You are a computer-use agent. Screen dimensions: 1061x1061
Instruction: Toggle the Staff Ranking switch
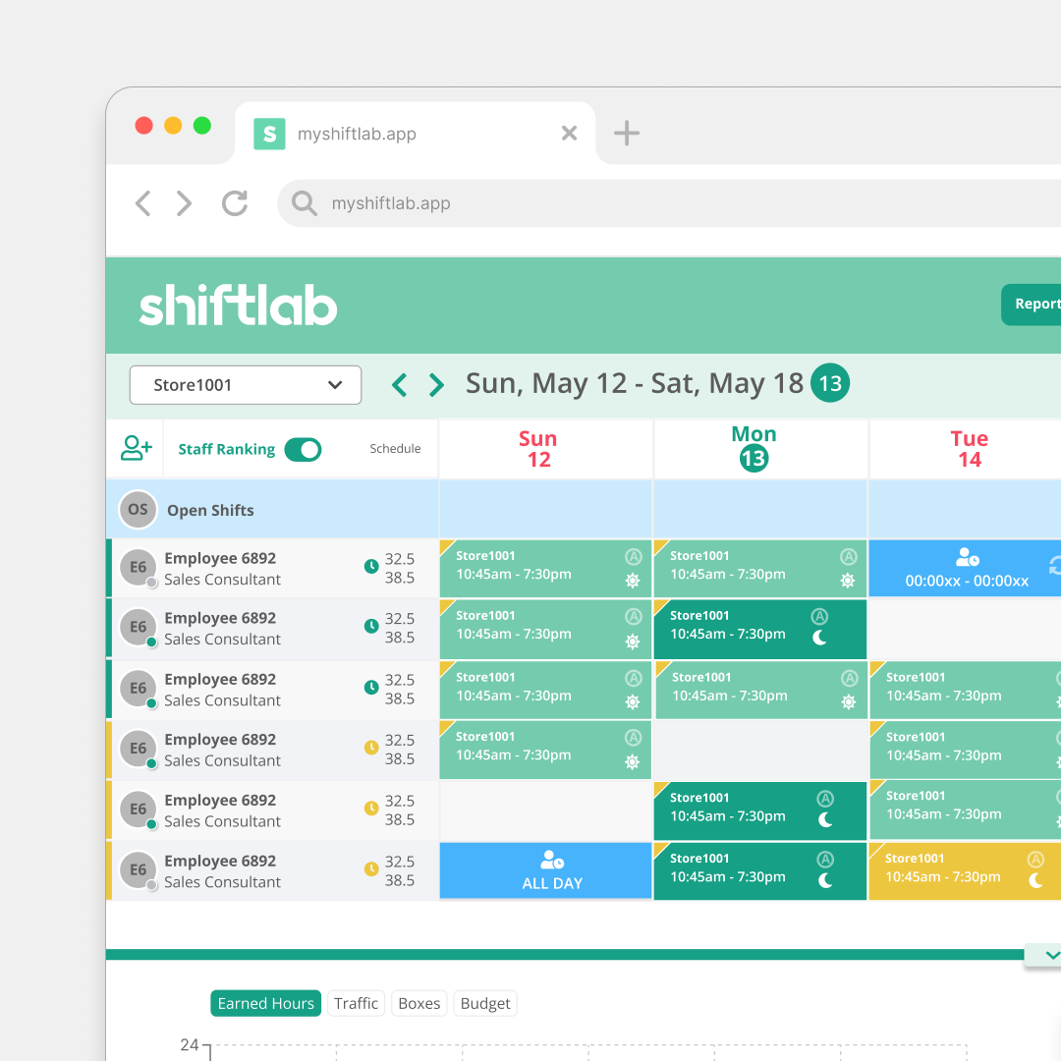(303, 449)
